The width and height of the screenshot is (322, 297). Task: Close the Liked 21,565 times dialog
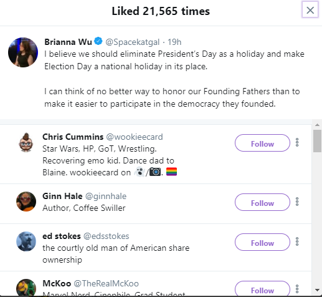(310, 10)
